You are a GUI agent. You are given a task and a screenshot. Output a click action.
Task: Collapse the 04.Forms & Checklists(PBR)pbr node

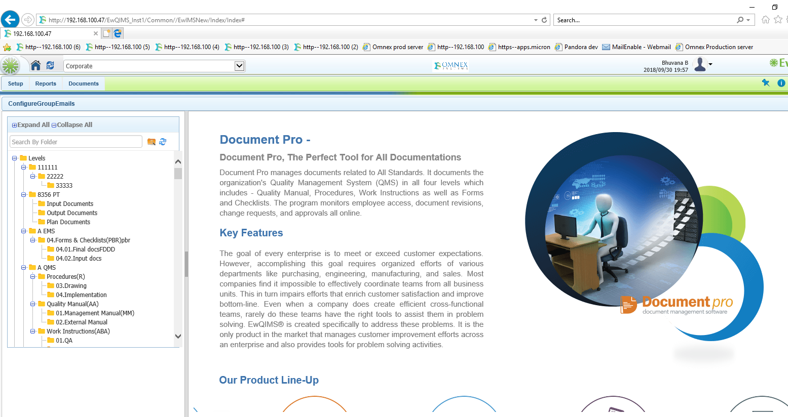[33, 240]
